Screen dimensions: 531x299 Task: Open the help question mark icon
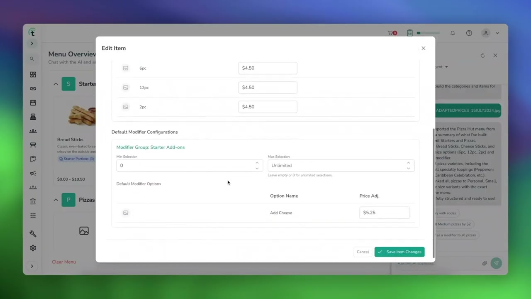pos(469,33)
